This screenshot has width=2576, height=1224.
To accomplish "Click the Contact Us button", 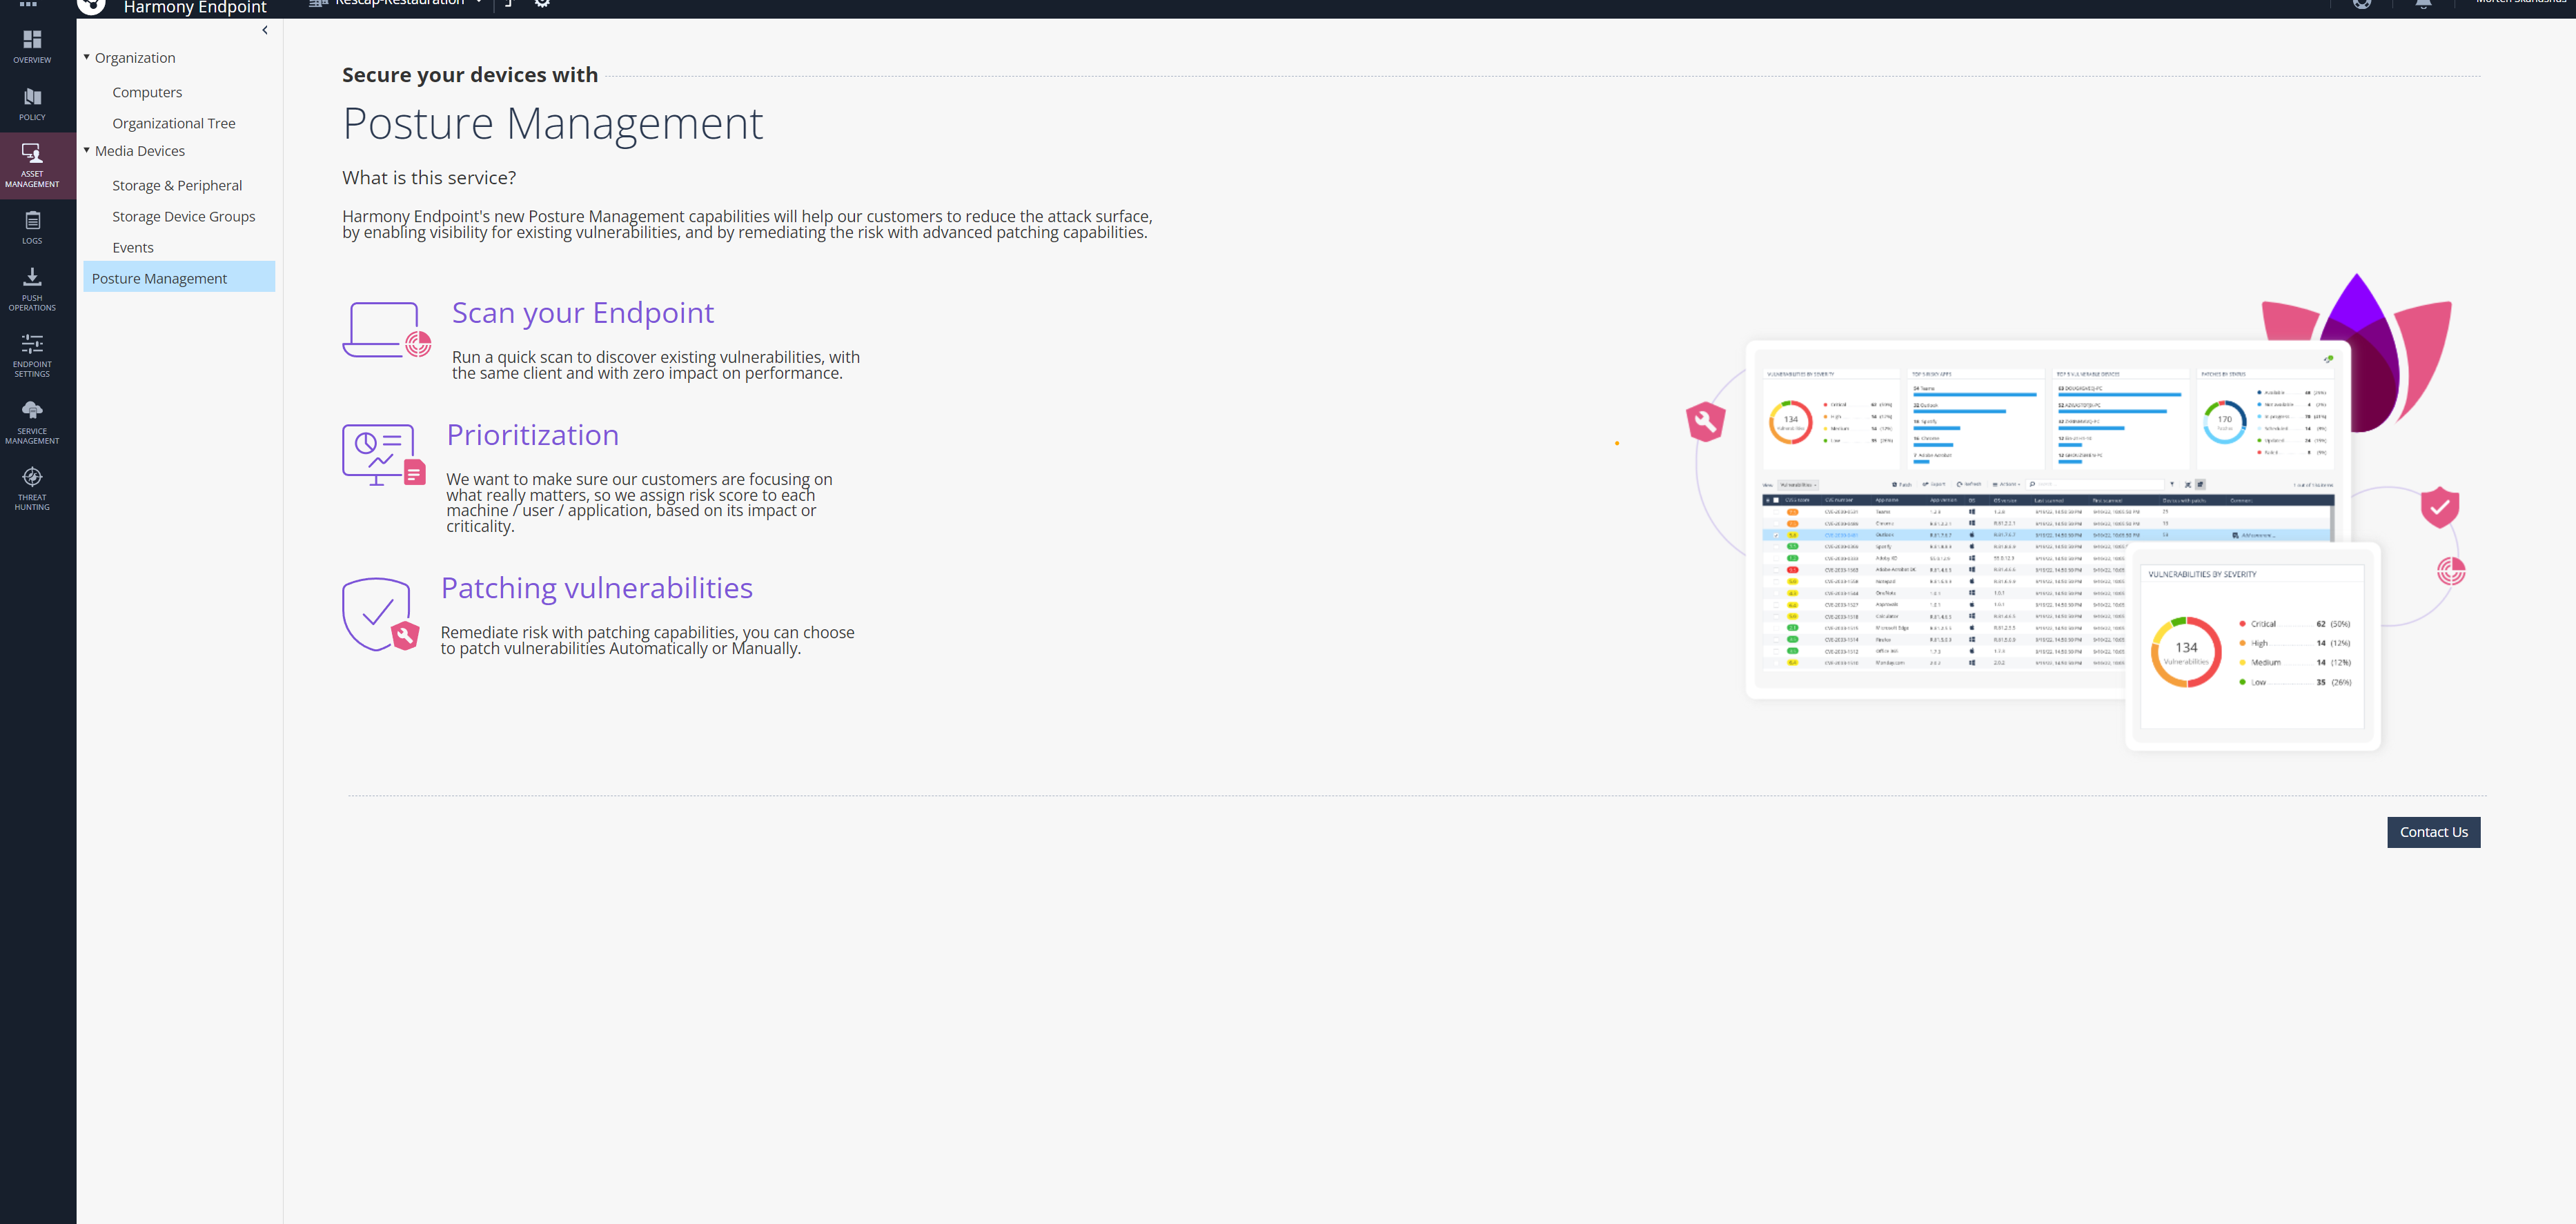I will coord(2433,831).
